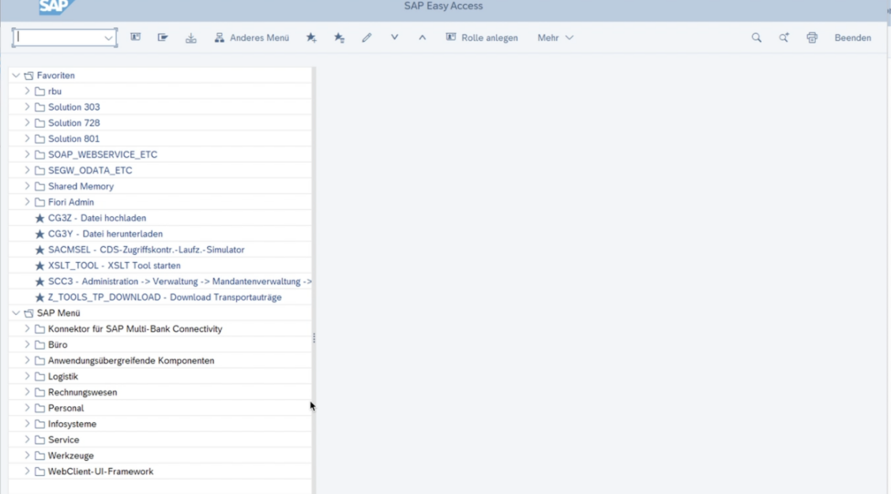
Task: Click the add to favorites star icon
Action: coord(311,38)
